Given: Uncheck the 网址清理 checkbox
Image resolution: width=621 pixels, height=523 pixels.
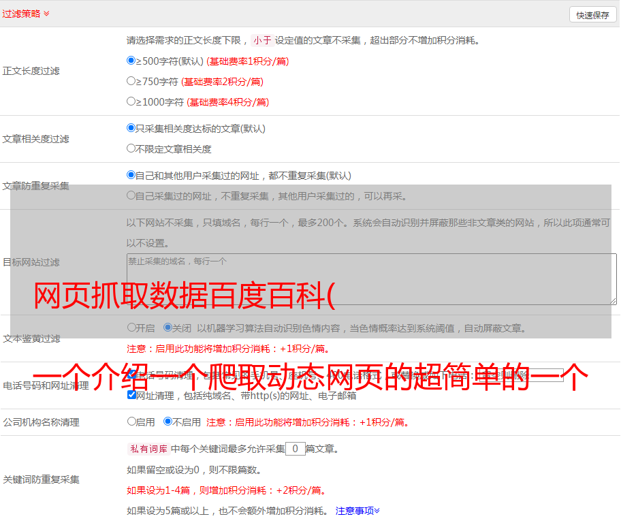Looking at the screenshot, I should click(x=132, y=395).
